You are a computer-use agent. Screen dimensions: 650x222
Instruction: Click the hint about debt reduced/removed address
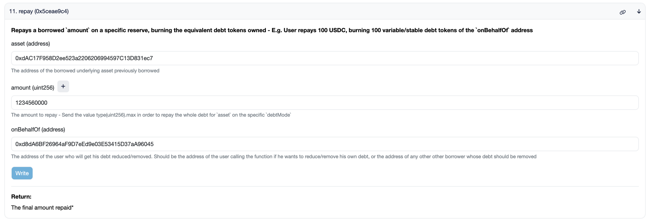274,156
